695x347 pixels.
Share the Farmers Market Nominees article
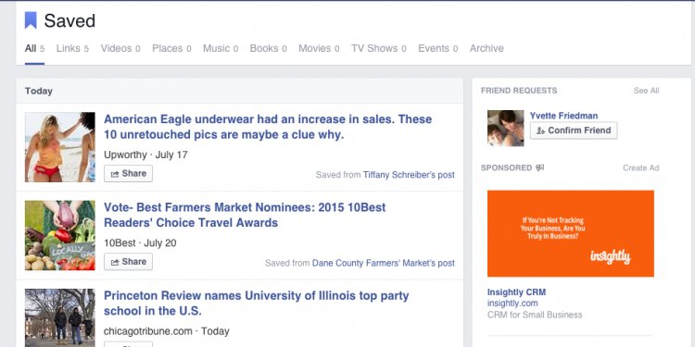click(128, 262)
